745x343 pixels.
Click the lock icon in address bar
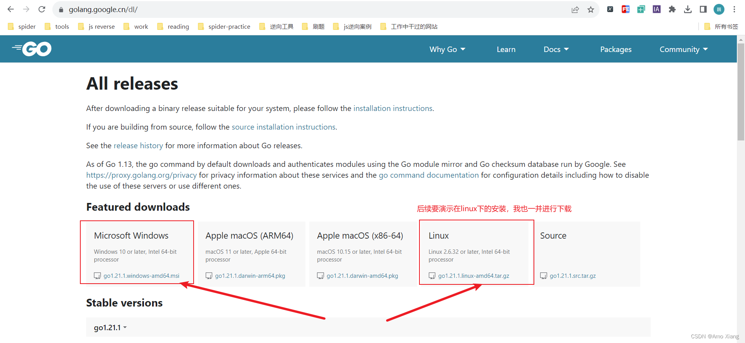pos(61,10)
